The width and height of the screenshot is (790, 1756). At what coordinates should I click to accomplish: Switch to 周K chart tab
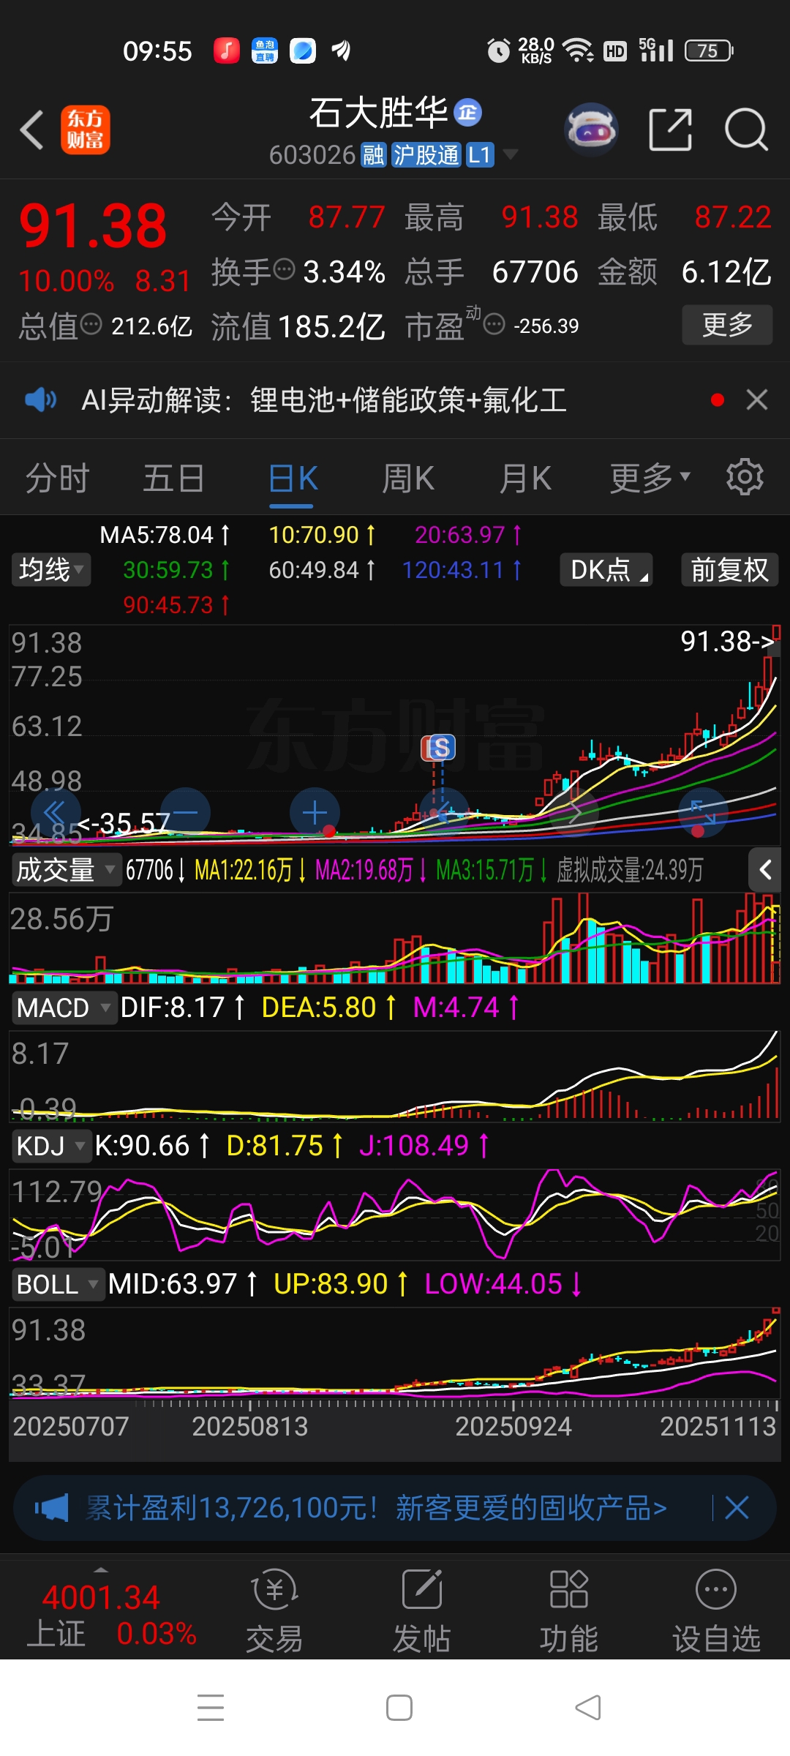(408, 479)
